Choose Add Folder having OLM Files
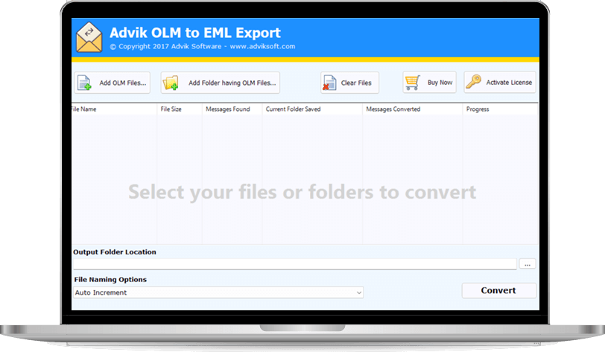 [221, 83]
